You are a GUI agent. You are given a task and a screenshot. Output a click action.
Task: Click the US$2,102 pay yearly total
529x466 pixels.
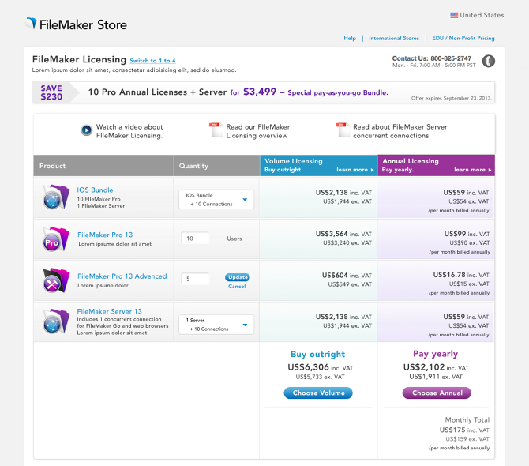(424, 367)
